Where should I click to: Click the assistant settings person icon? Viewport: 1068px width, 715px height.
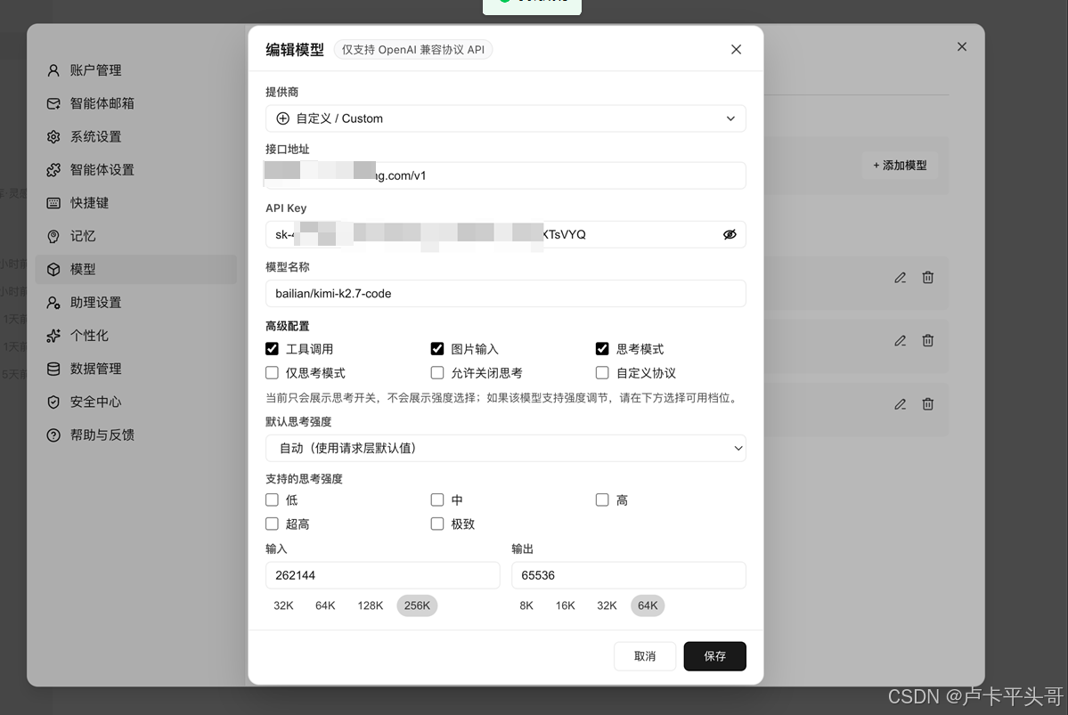tap(53, 303)
